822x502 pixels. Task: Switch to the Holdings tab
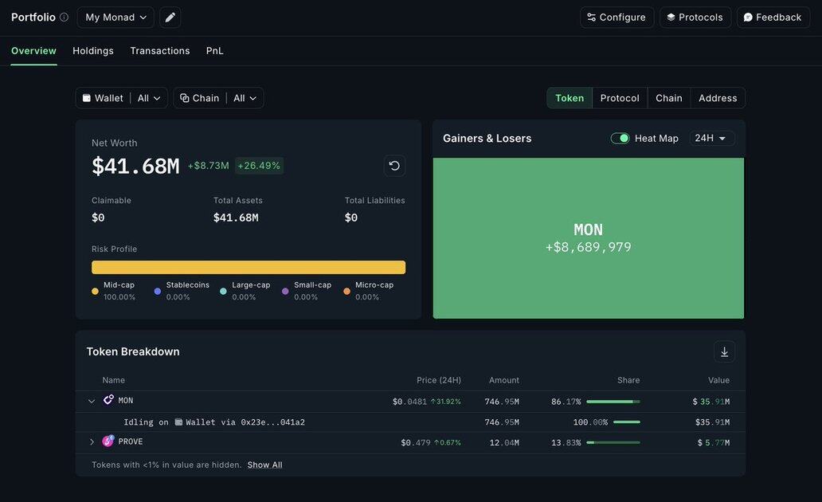93,51
